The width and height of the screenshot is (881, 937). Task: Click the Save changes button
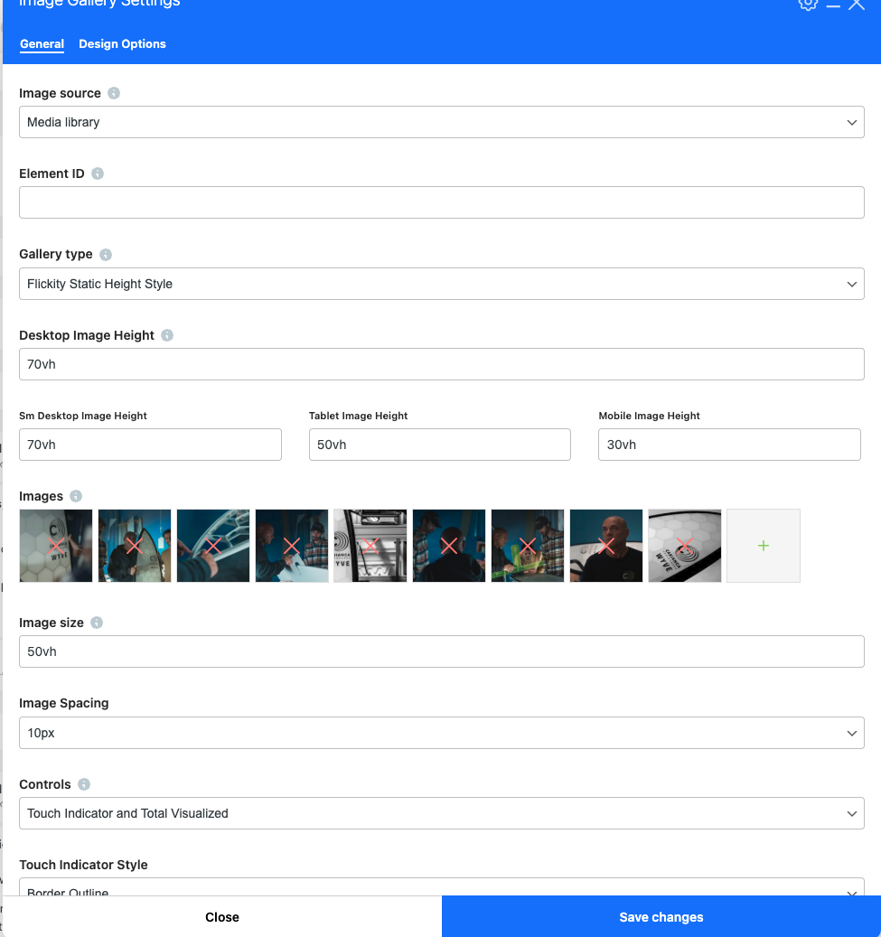661,916
